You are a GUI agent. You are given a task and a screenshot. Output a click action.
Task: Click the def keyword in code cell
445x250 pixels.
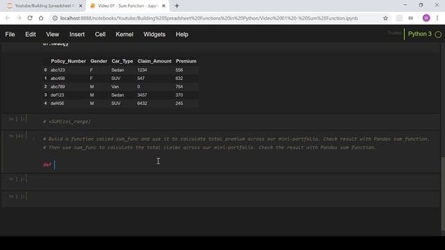point(47,165)
